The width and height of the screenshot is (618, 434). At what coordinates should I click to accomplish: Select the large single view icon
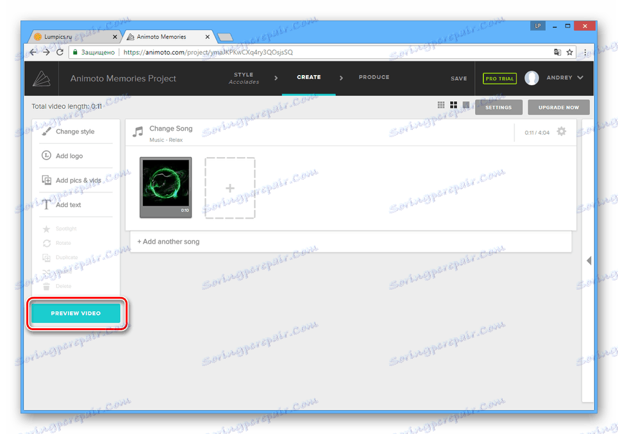click(466, 105)
